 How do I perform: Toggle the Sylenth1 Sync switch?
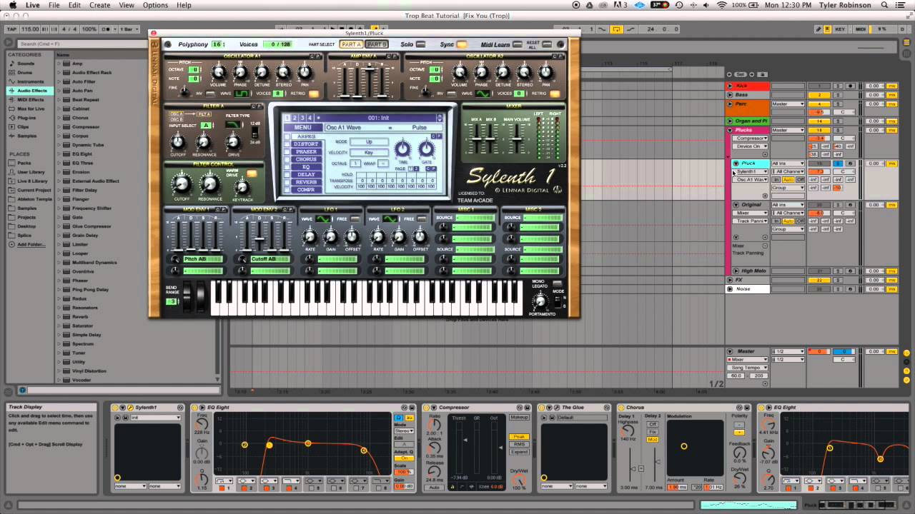[x=461, y=44]
